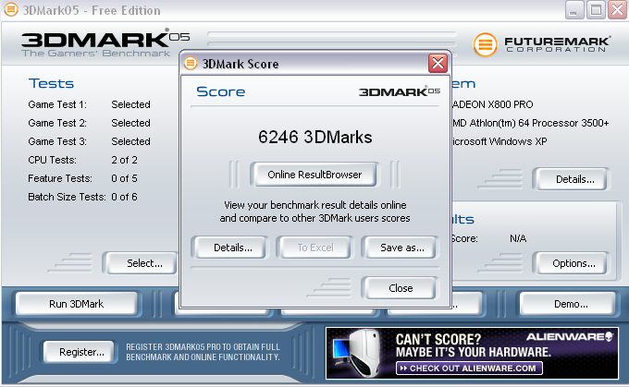This screenshot has height=387, width=629.
Task: Start benchmark with Run 3DMark
Action: pos(77,304)
